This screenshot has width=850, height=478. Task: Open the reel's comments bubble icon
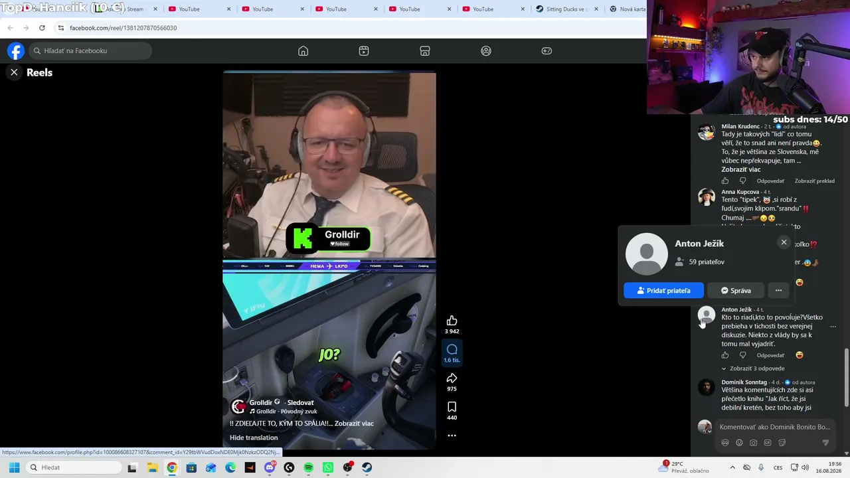pos(452,349)
